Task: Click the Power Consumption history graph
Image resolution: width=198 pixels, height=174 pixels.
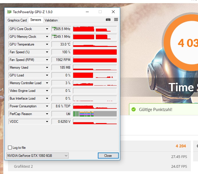Action: (x=95, y=106)
